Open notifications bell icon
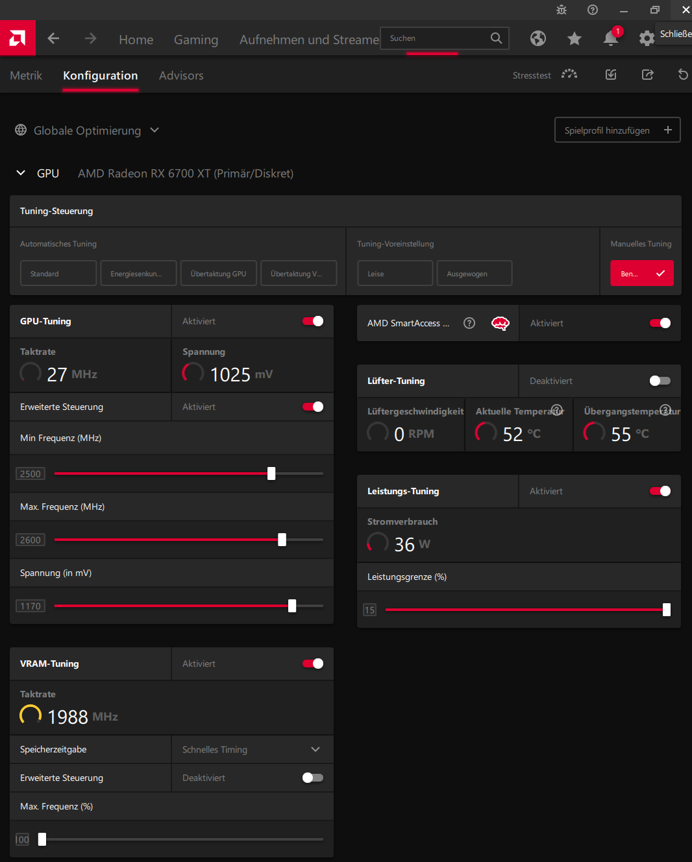 611,38
